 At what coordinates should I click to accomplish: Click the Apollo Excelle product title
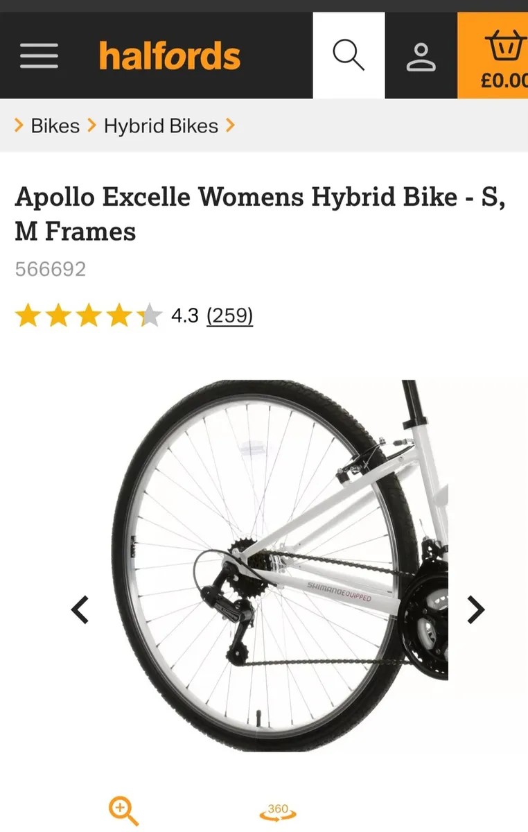tap(261, 214)
